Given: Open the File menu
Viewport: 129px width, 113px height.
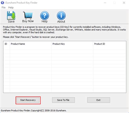Looking at the screenshot, I should tap(4, 7).
